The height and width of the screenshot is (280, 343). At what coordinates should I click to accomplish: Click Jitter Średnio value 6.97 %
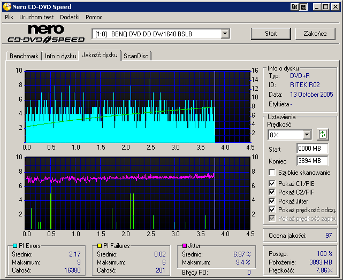point(242,254)
